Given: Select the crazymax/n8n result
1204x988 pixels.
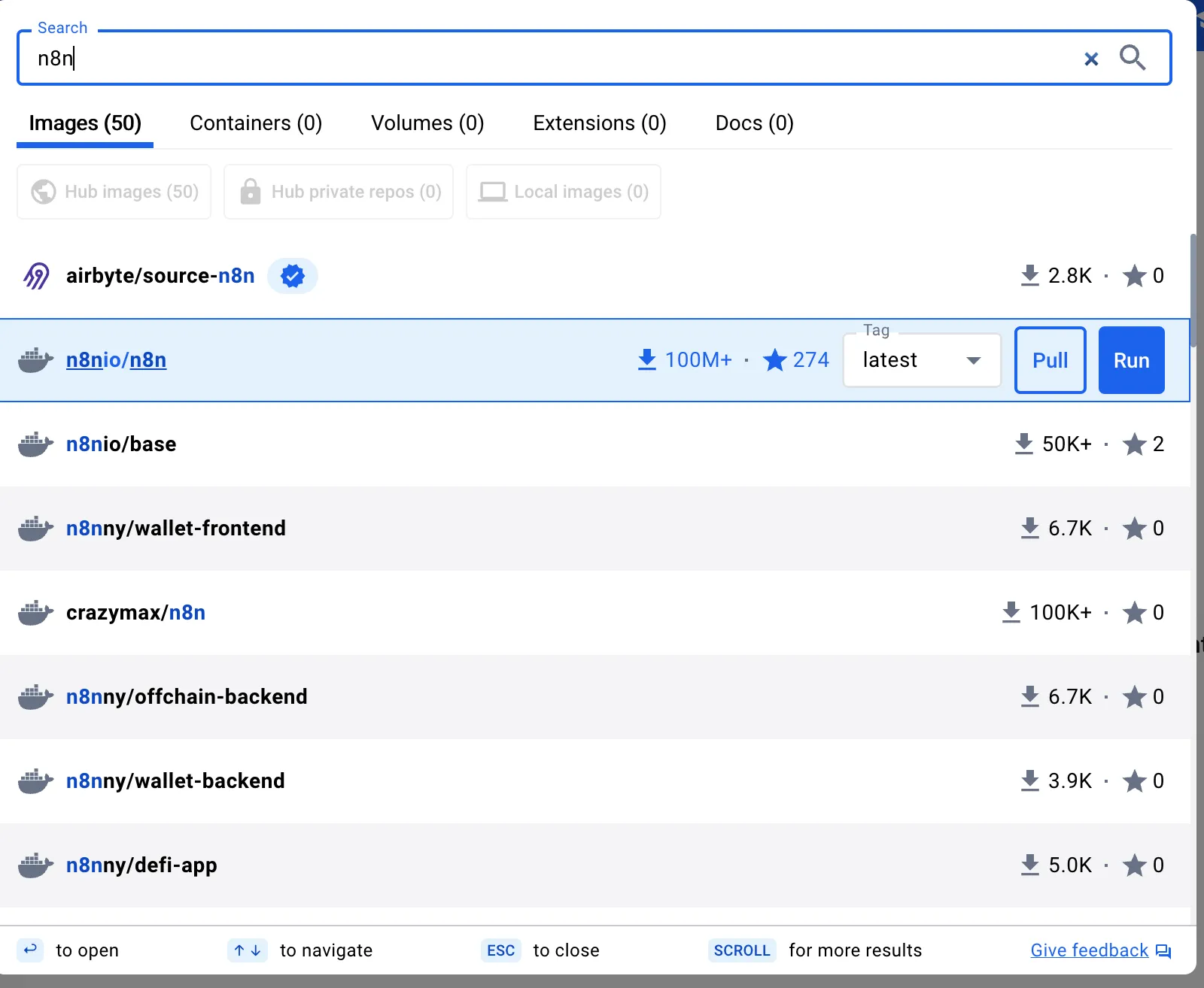Looking at the screenshot, I should pos(594,613).
